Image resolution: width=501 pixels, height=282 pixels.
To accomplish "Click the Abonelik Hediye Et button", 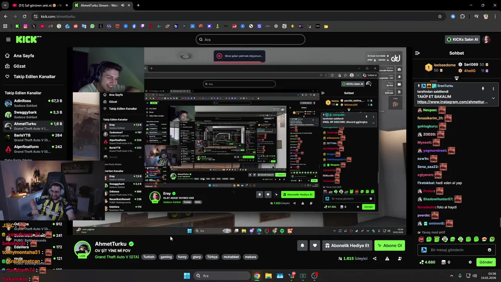I will click(347, 246).
